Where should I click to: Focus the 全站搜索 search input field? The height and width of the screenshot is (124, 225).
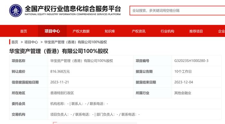coord(177,11)
